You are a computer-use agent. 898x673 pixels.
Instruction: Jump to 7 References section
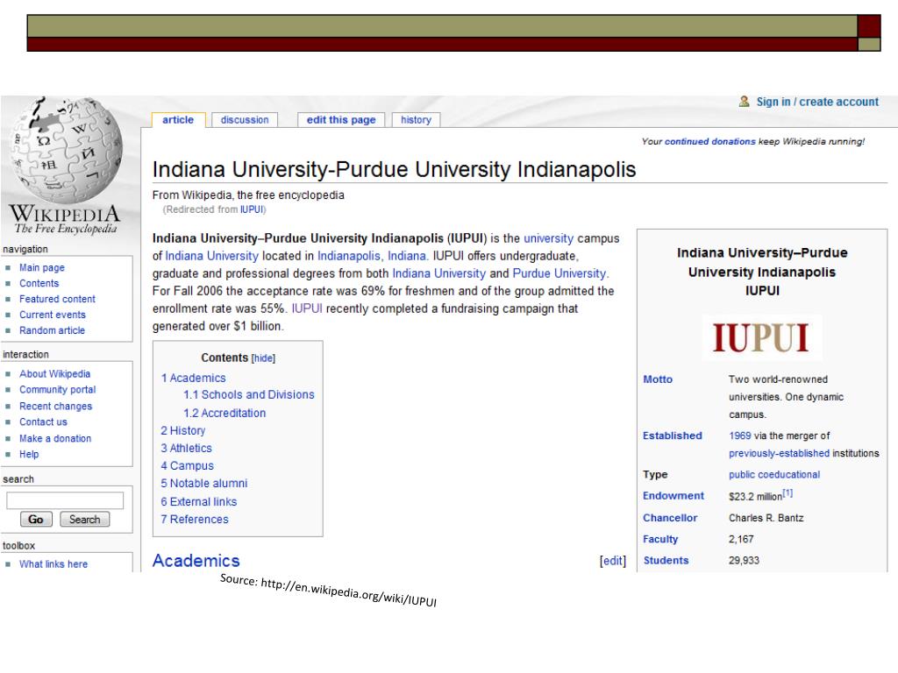pos(195,520)
